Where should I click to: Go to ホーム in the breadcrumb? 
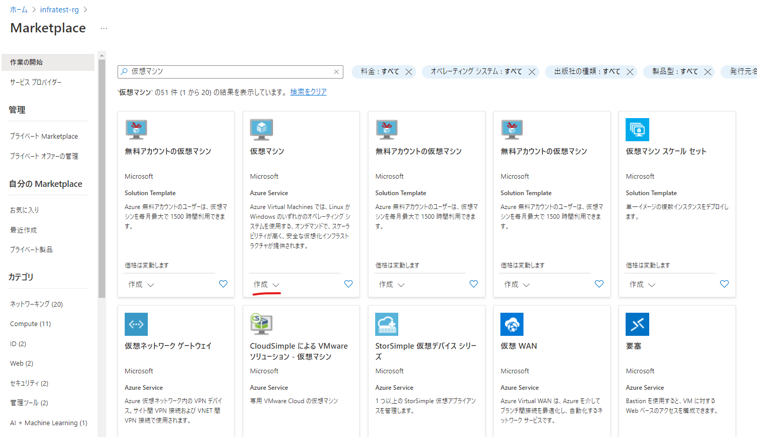[18, 10]
